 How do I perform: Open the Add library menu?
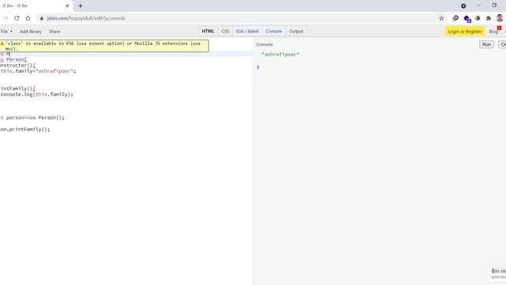[31, 32]
